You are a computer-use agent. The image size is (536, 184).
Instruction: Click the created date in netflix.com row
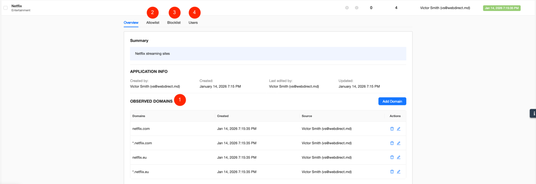237,129
